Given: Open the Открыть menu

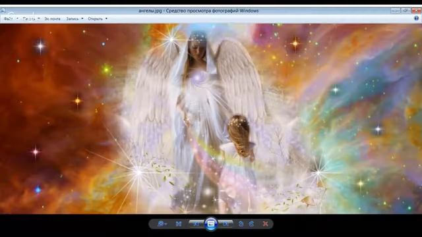Looking at the screenshot, I should tap(95, 19).
